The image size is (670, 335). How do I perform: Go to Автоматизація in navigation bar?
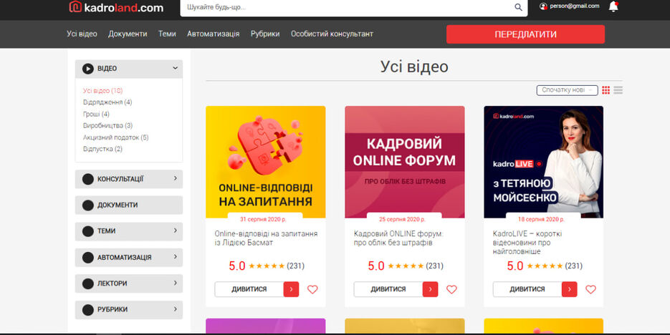[x=213, y=34]
